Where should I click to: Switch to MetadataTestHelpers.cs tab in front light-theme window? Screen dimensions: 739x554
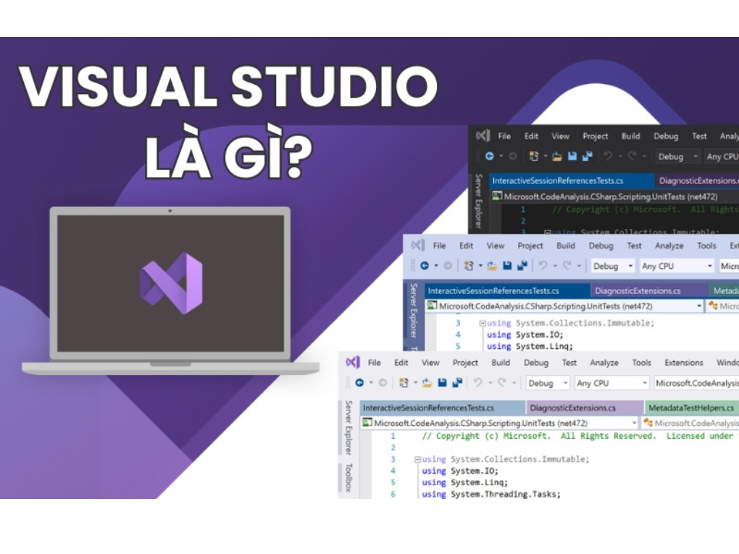click(690, 408)
